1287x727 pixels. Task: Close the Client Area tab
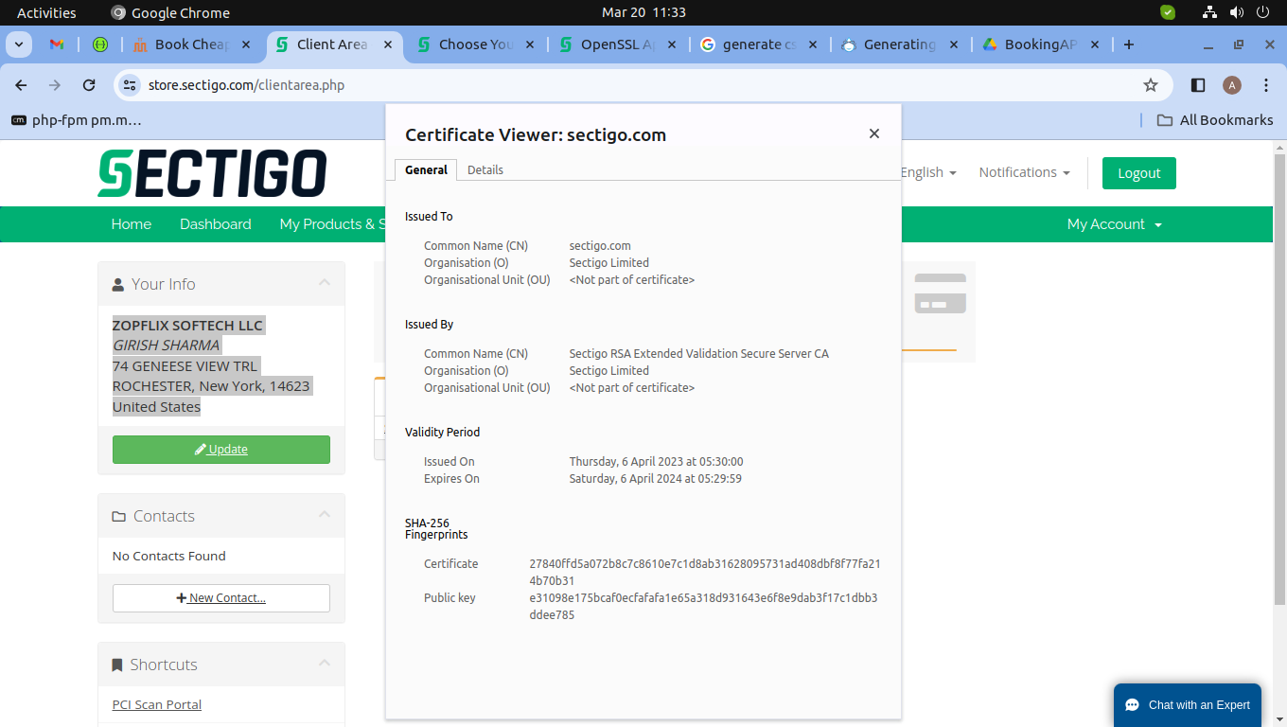coord(388,44)
